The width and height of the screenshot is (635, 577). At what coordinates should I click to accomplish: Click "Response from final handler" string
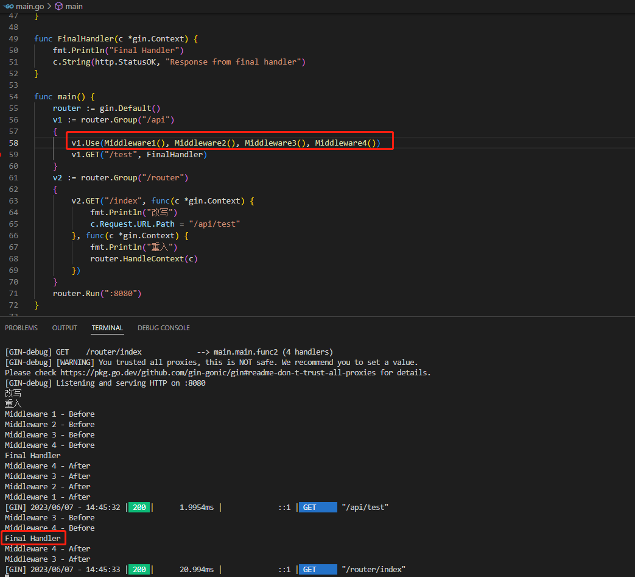click(233, 62)
